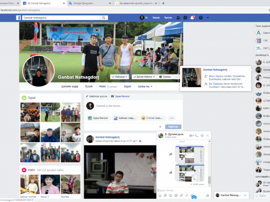Click the chat scrollbar up arrow
This screenshot has height=202, width=270.
tap(209, 141)
